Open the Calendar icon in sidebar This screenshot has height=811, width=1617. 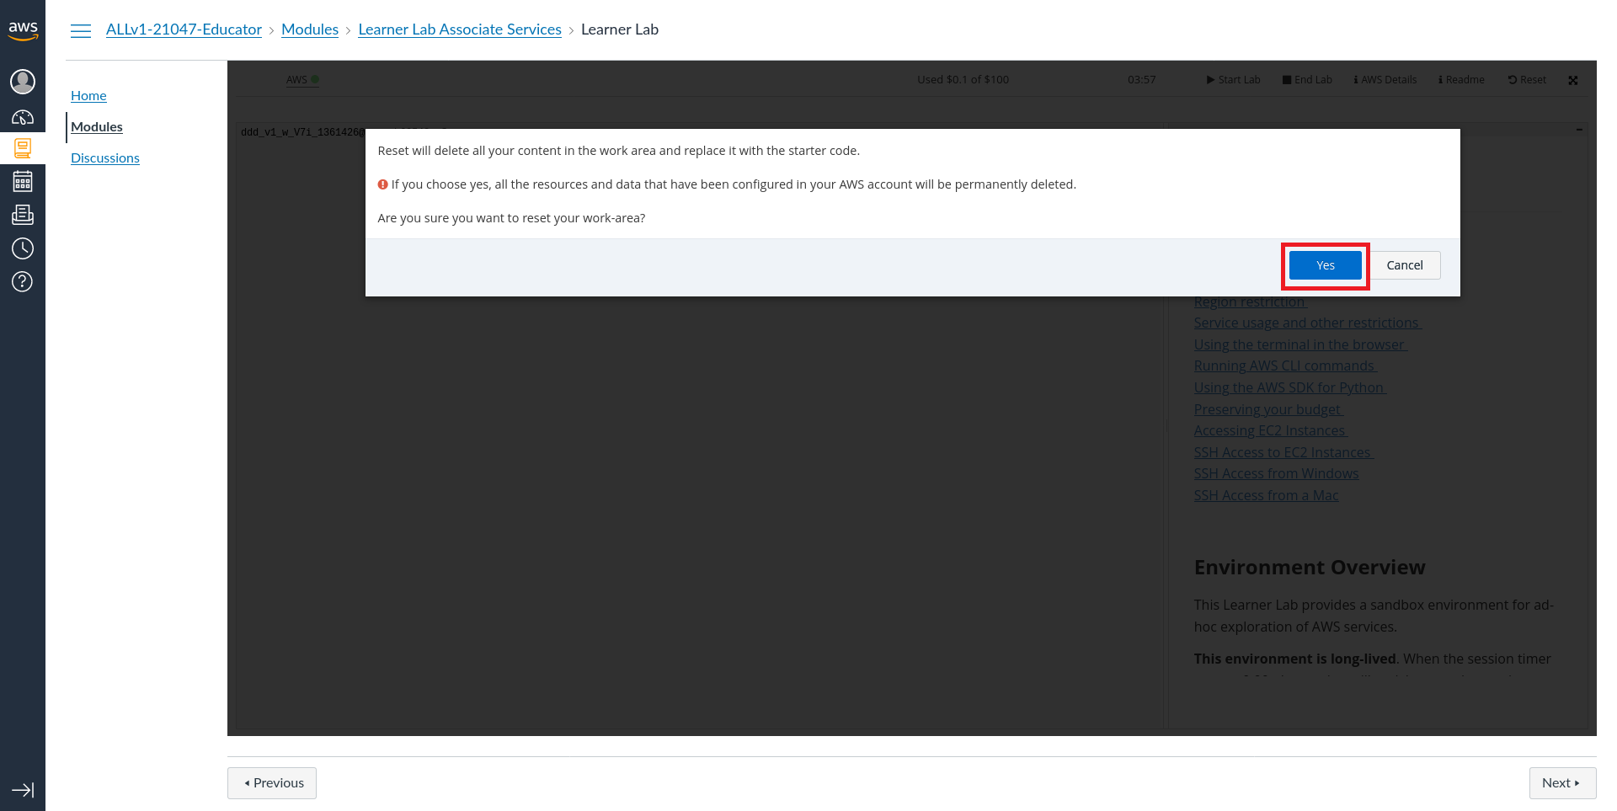tap(23, 181)
